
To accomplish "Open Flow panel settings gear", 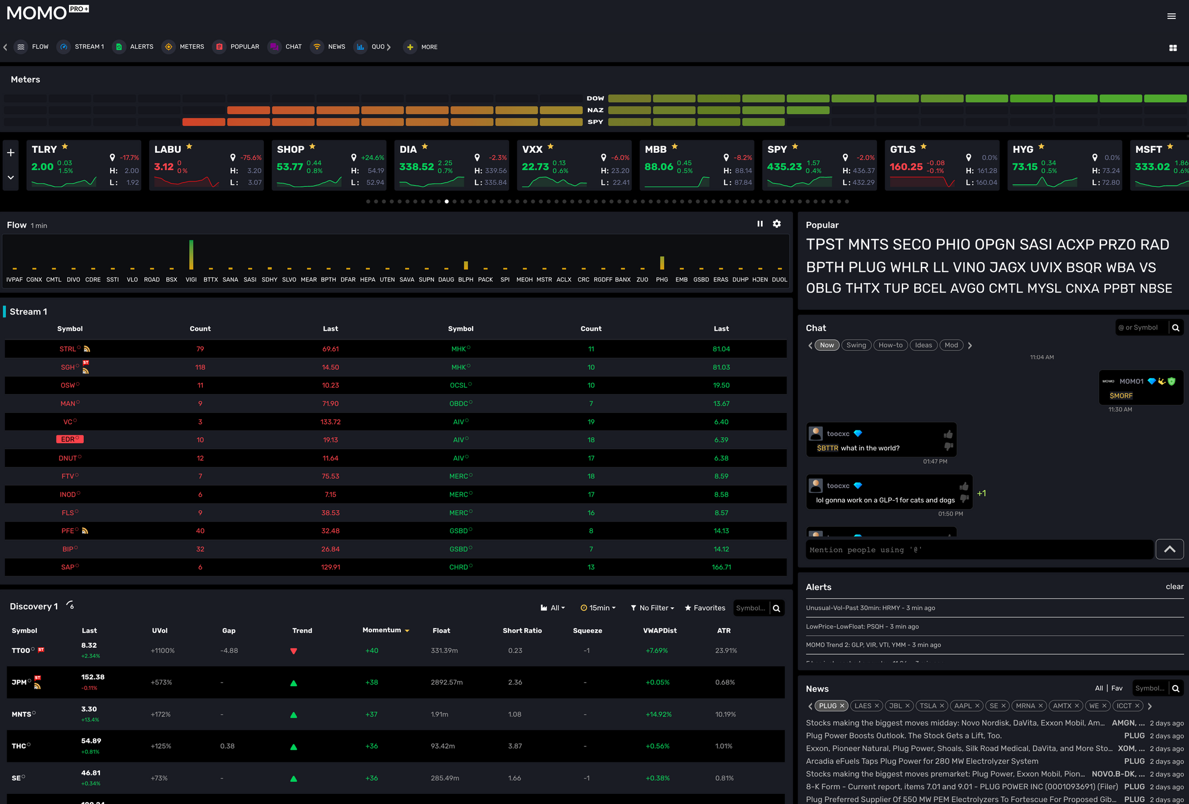I will click(x=776, y=224).
